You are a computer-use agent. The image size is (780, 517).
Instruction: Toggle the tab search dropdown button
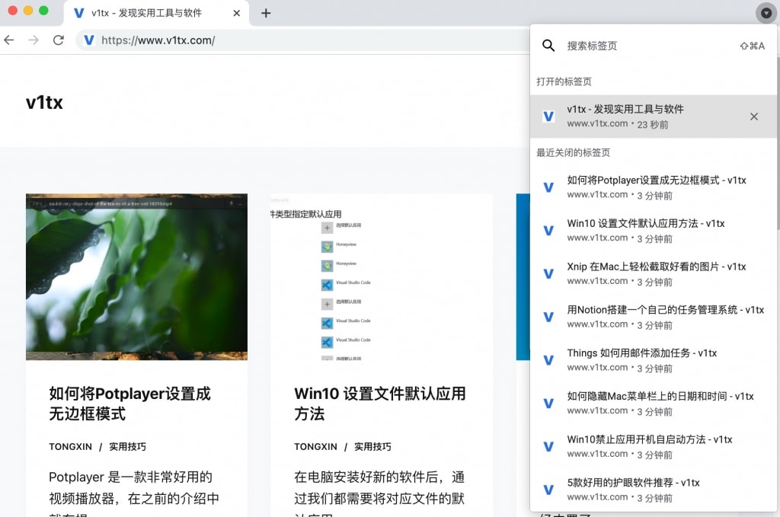pos(766,13)
